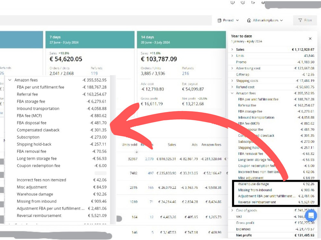
Task: Open refunds link 71 in table
Action: (152, 202)
